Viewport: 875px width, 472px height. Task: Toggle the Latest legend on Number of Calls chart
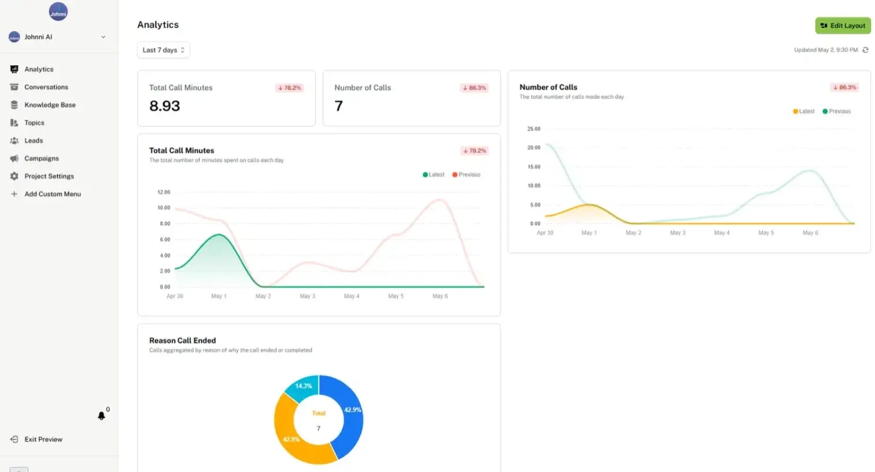tap(803, 111)
